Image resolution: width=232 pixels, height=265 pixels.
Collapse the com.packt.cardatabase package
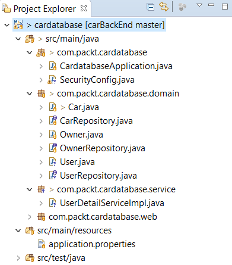[30, 52]
